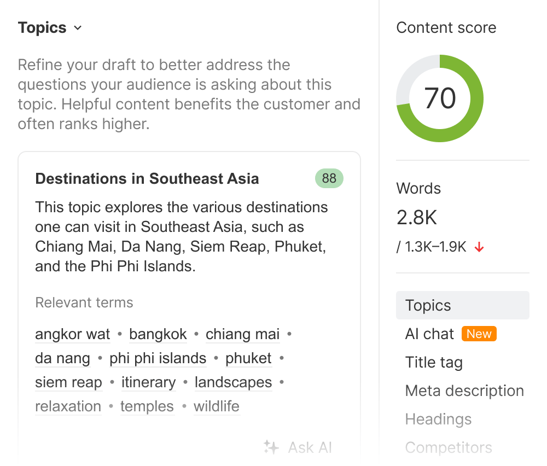Go to the Title tag section
547x466 pixels.
[x=434, y=362]
